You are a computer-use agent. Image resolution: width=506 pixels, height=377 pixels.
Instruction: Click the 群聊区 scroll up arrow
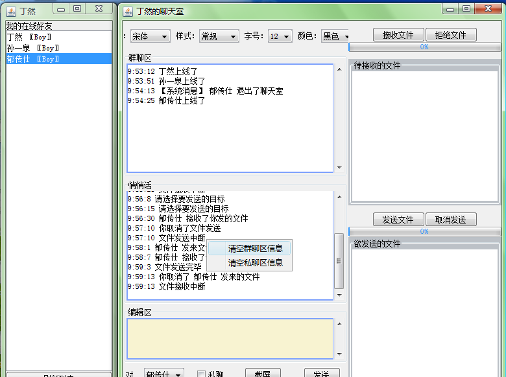coord(339,69)
